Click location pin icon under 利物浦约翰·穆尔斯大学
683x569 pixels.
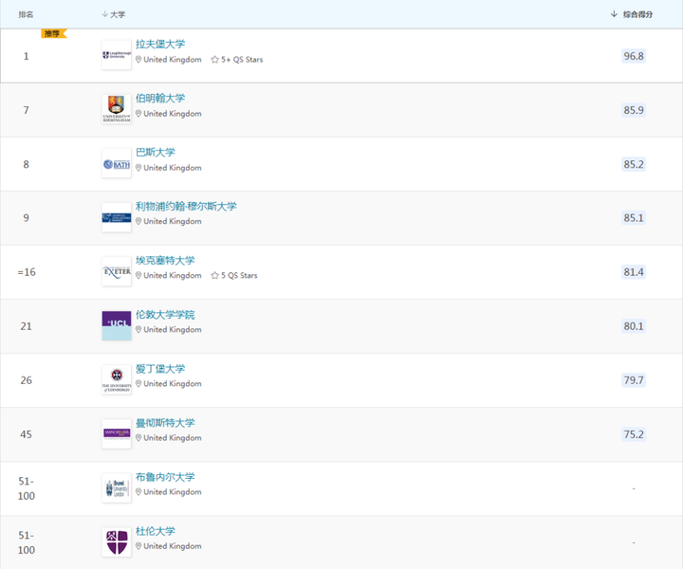pyautogui.click(x=138, y=221)
